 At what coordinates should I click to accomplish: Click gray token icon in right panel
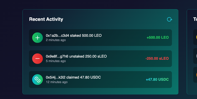click(x=196, y=56)
